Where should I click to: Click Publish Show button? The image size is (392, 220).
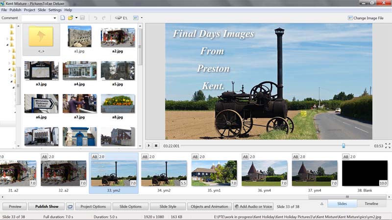[47, 206]
